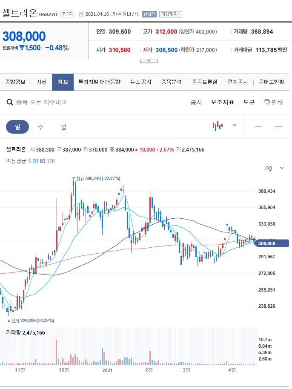This screenshot has width=292, height=389.
Task: Expand the quote details chevron button
Action: tap(149, 61)
